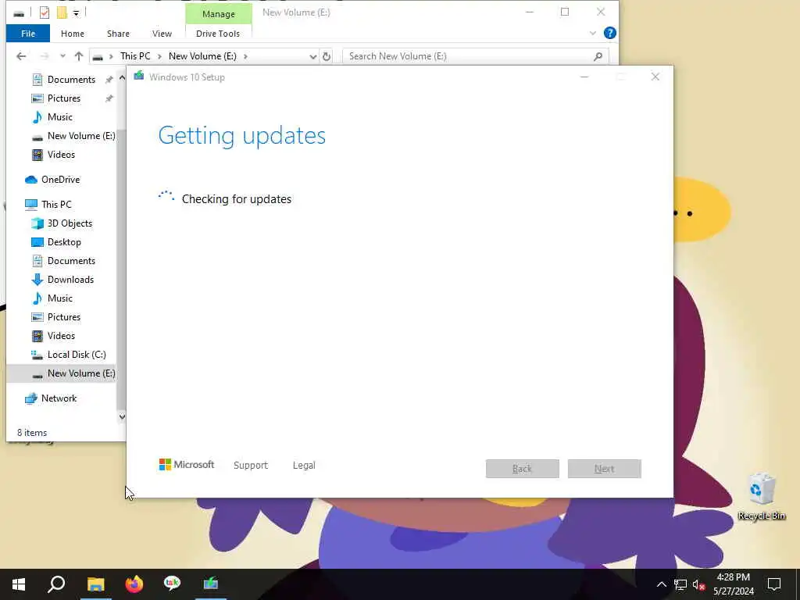Click the Properties quick access icon

click(x=45, y=12)
